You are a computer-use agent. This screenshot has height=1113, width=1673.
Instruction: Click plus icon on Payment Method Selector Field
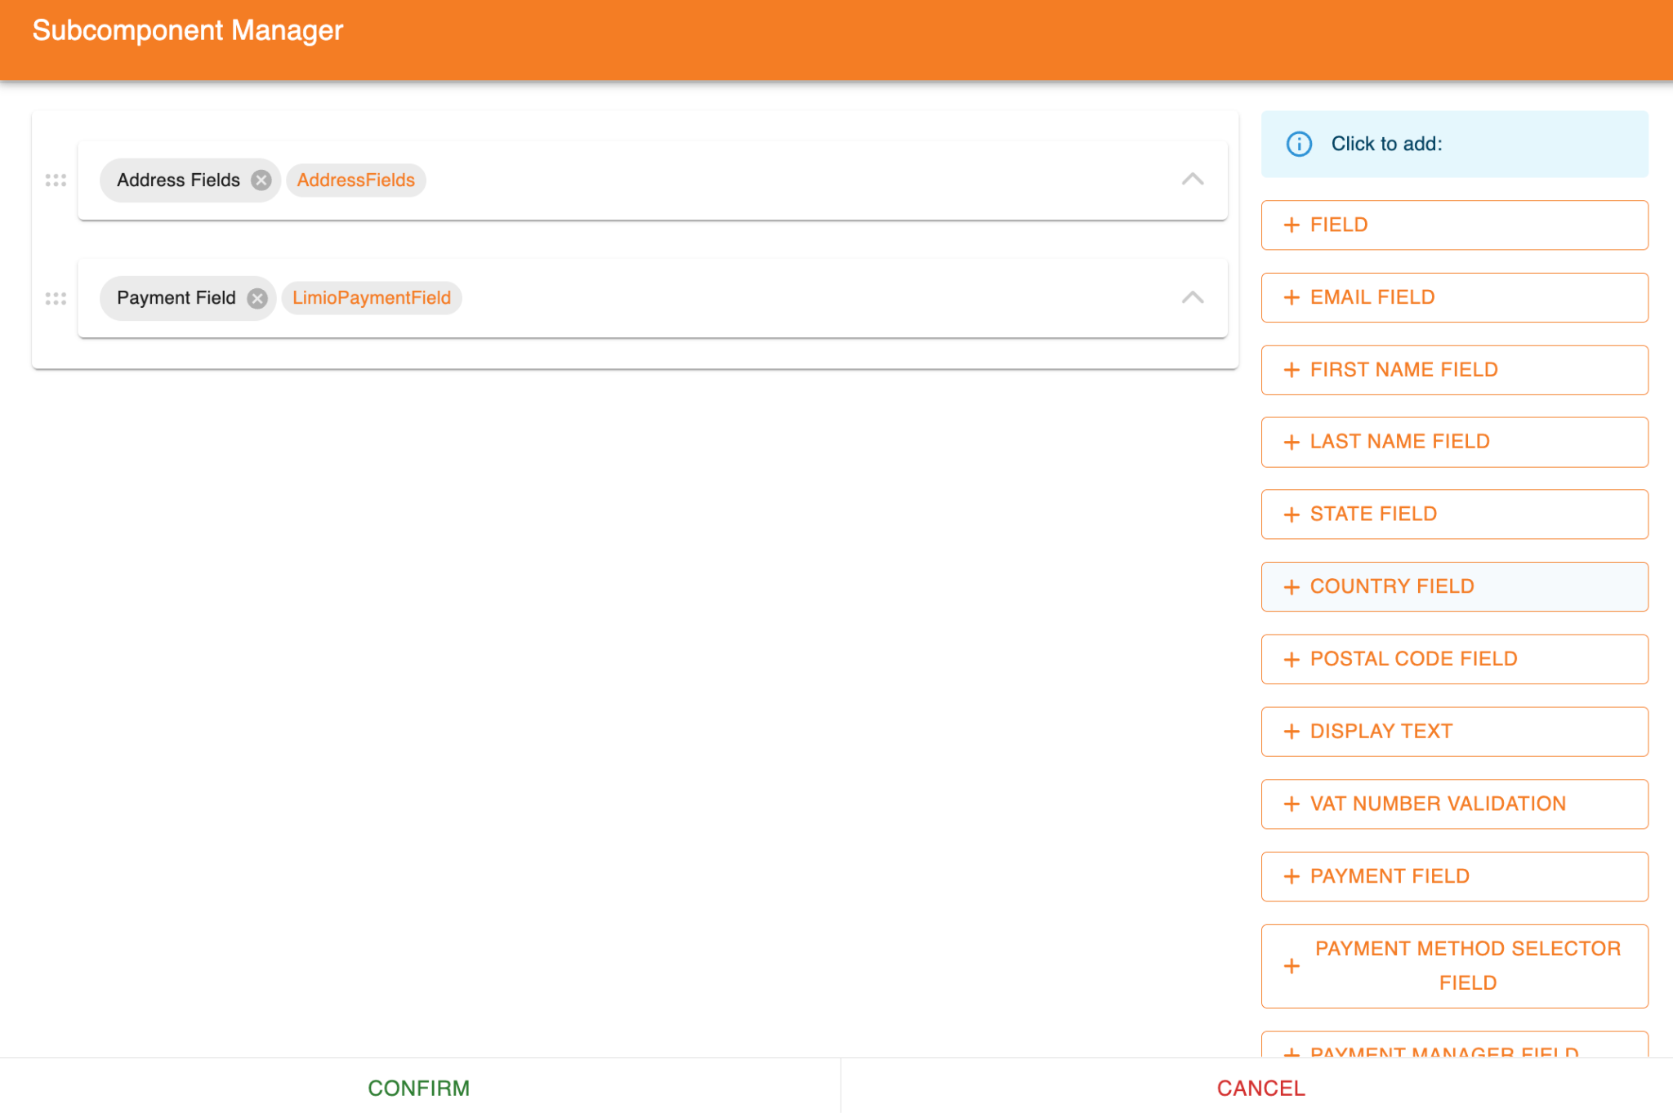(1292, 966)
